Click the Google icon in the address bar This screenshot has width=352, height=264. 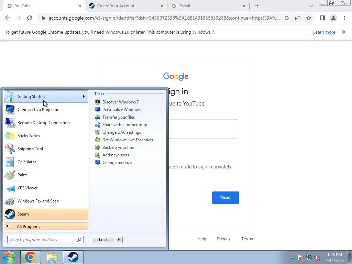tap(287, 18)
